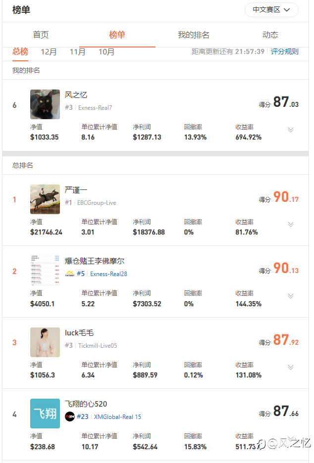Click the Exness broker logo icon

(x=70, y=274)
